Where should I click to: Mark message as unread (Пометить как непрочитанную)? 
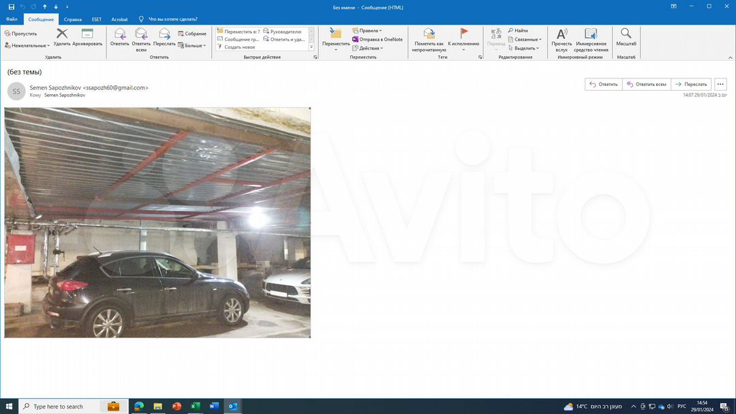[x=429, y=38]
